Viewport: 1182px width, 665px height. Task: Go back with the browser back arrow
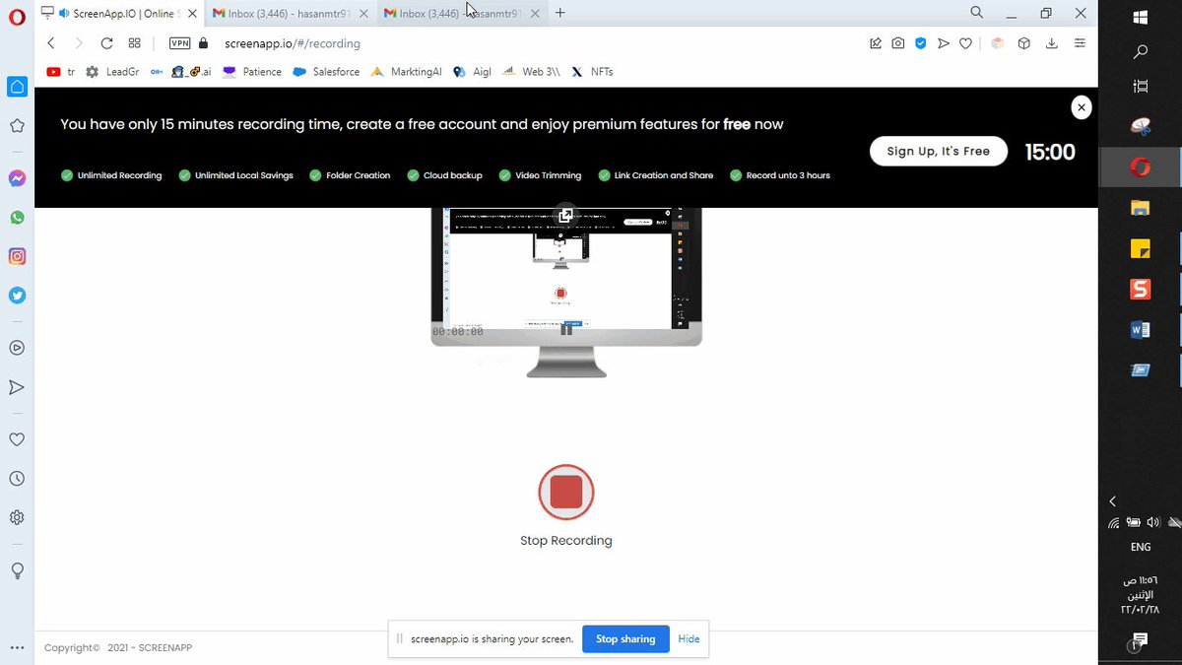tap(51, 43)
